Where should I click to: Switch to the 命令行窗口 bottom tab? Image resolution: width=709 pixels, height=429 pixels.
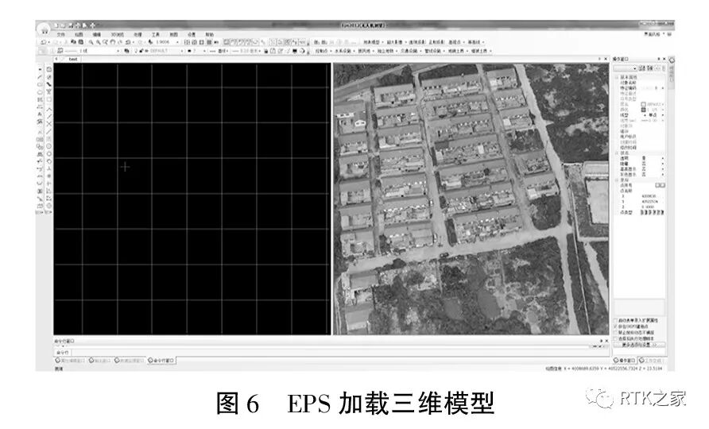pos(161,361)
